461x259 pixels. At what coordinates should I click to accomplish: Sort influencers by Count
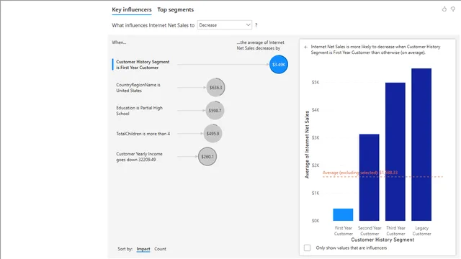pos(160,249)
